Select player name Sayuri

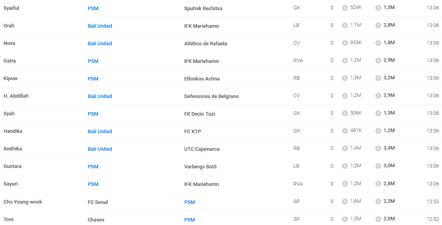click(x=11, y=184)
